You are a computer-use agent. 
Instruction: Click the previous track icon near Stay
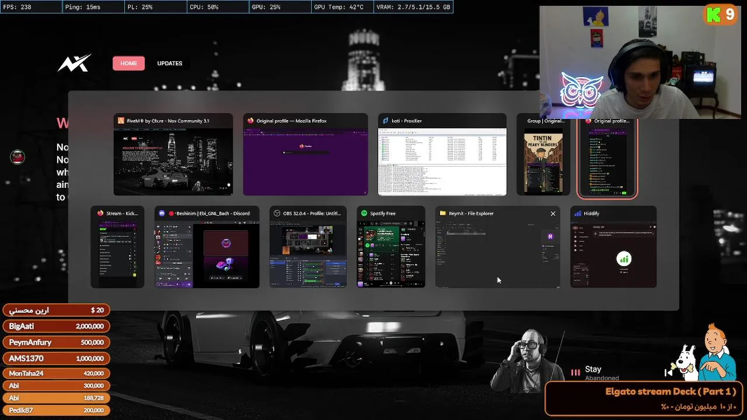click(668, 372)
